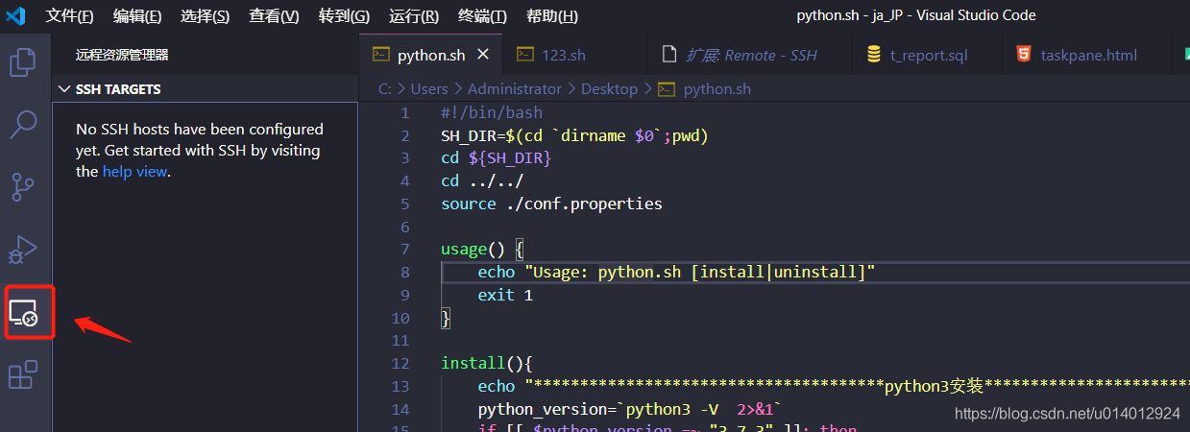Click the file icon on Remote - SSH tab
Image resolution: width=1190 pixels, height=432 pixels.
pyautogui.click(x=668, y=55)
